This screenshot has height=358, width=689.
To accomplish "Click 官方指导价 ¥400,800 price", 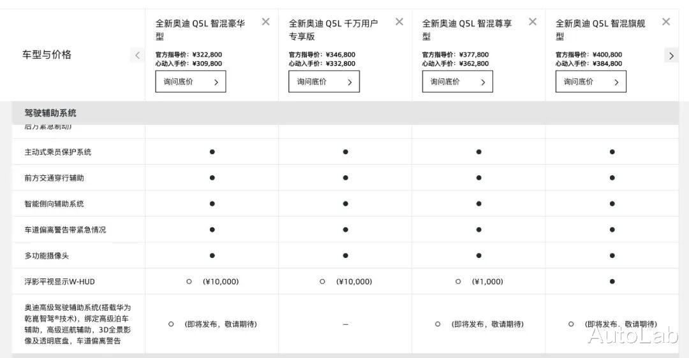I will point(589,55).
